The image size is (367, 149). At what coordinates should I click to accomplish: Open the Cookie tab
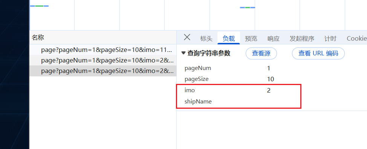[356, 38]
